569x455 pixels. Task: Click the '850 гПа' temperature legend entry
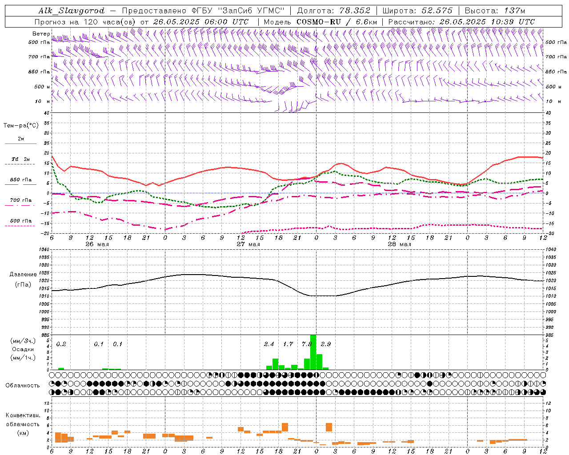pos(20,180)
